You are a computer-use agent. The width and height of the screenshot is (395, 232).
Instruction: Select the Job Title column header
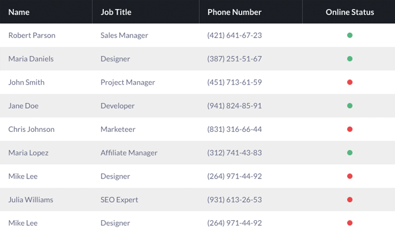click(116, 12)
